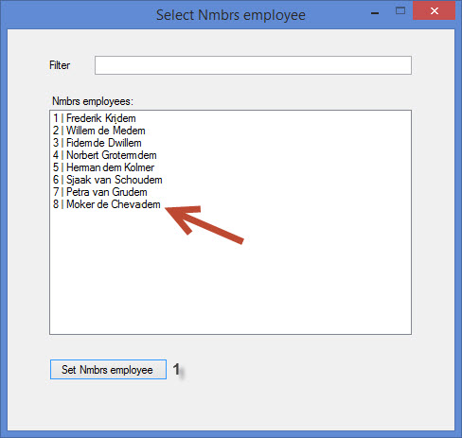Click the Set Nmbrs employee button

pos(108,369)
